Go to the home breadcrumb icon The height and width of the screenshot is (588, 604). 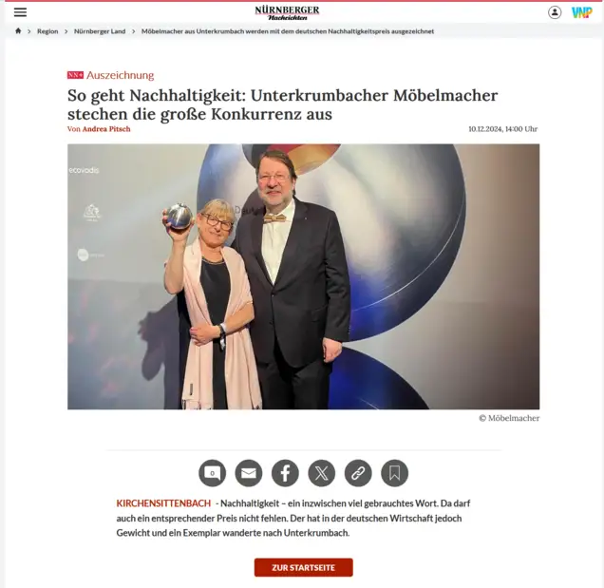click(18, 31)
